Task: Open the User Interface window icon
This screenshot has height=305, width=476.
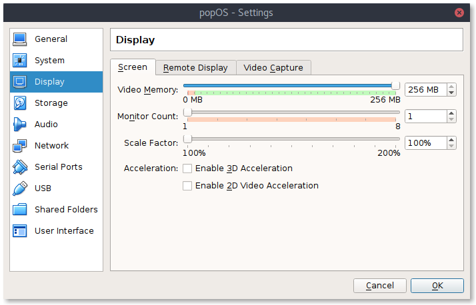Action: [20, 230]
